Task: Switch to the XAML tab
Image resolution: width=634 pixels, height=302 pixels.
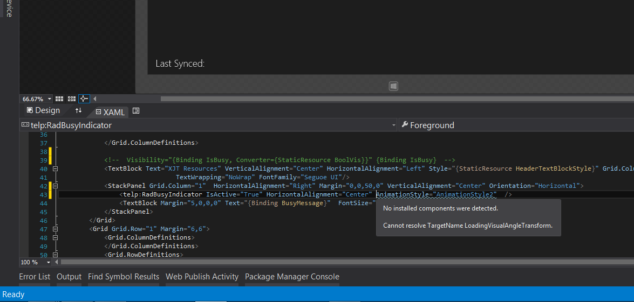Action: click(110, 112)
